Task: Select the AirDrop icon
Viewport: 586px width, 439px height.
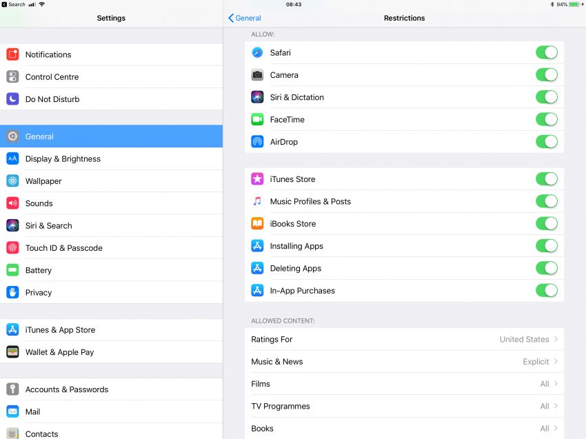Action: (256, 141)
